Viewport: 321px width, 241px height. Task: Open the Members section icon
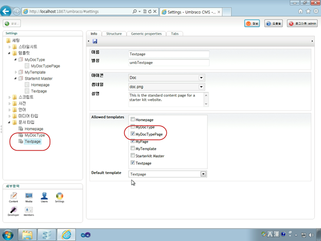tap(29, 211)
